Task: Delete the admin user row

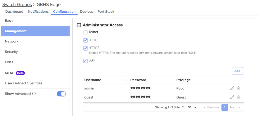Action: point(238,88)
